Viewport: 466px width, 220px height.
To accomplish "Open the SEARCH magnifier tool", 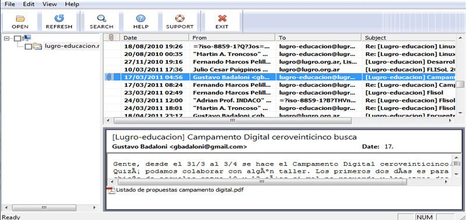I will click(101, 19).
